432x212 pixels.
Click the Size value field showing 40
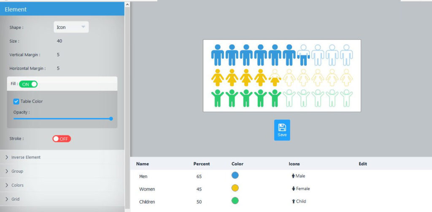tap(59, 41)
